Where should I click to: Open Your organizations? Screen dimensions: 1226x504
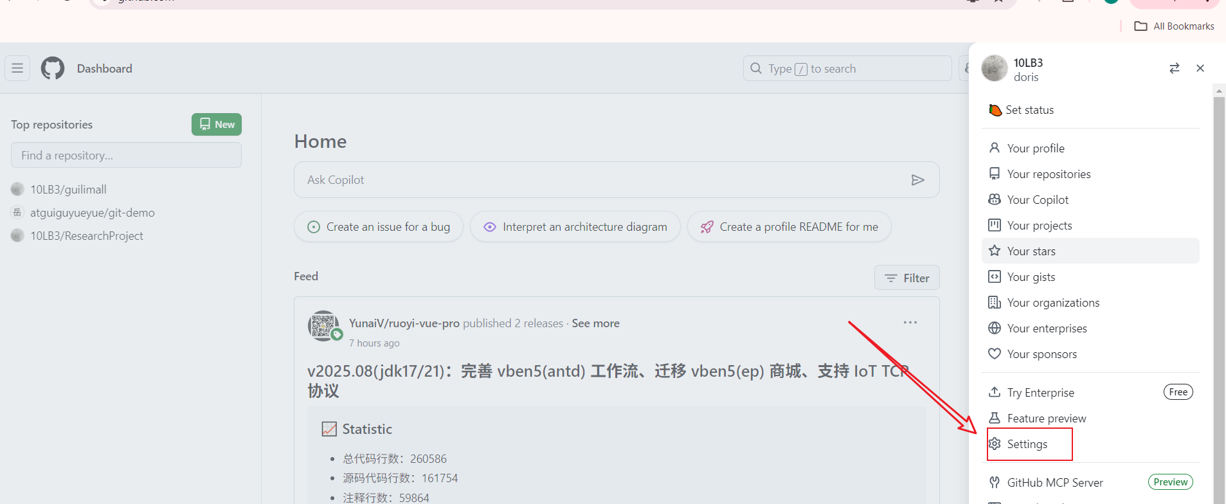(1090, 303)
